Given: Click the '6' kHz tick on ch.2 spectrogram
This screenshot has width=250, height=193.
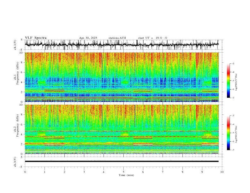Looking at the screenshot, I should pos(22,125).
